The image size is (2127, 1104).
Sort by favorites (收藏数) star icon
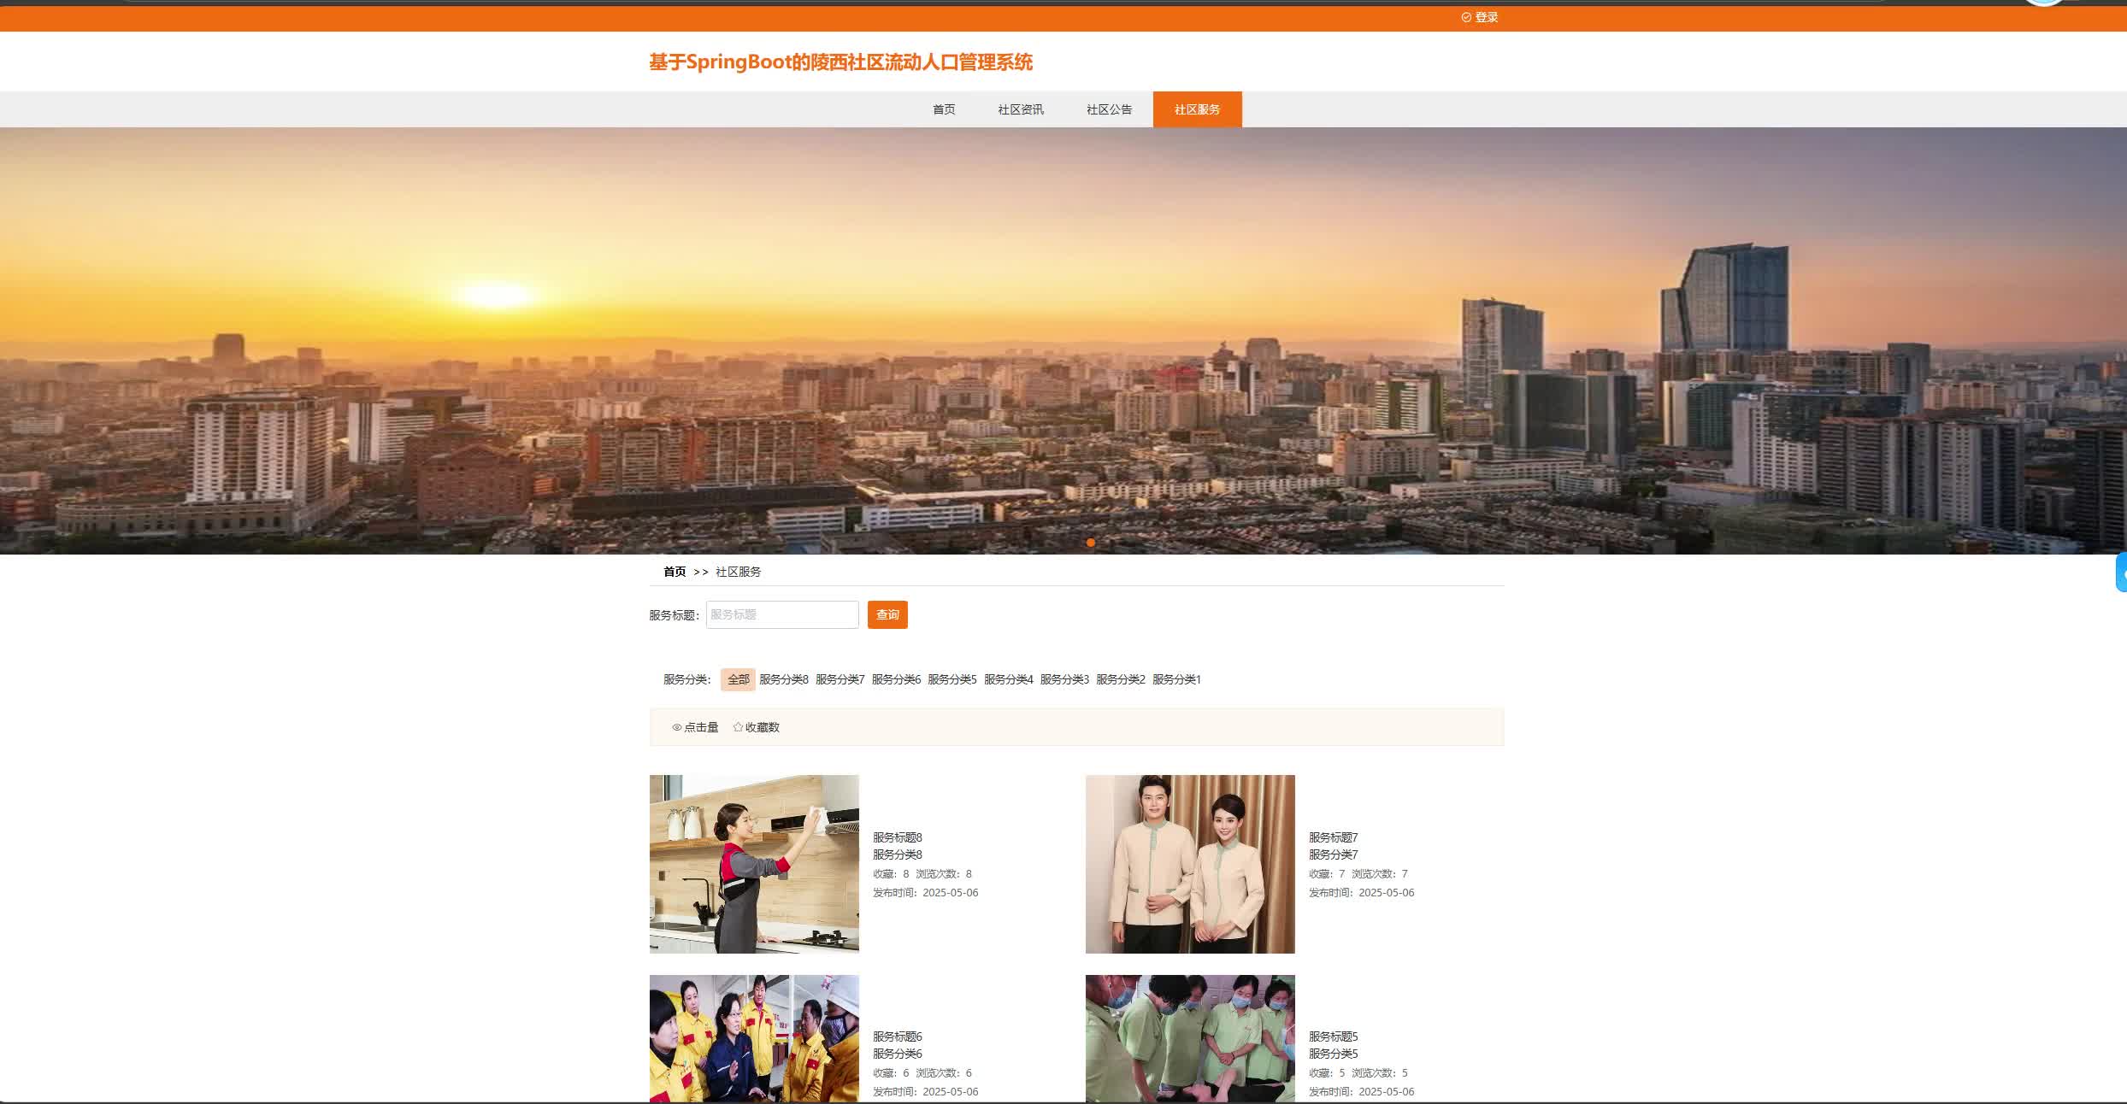738,727
